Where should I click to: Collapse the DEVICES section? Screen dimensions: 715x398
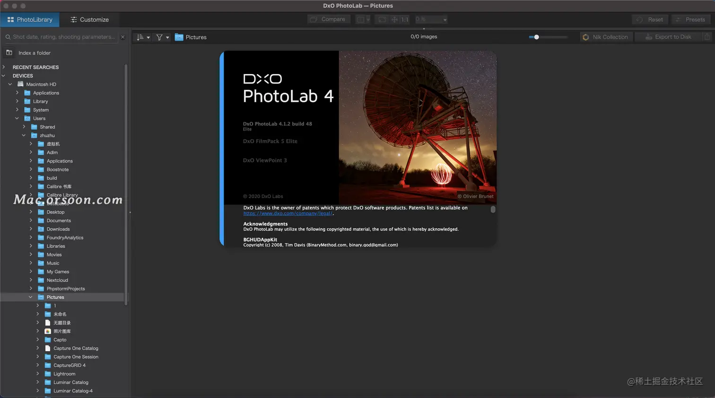point(4,76)
